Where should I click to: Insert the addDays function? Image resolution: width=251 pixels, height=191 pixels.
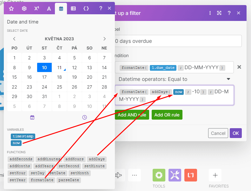[x=96, y=159]
